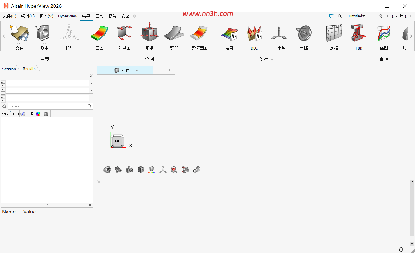Screen dimensions: 415x253
Task: Open the 视图(V) menu
Action: [x=46, y=16]
